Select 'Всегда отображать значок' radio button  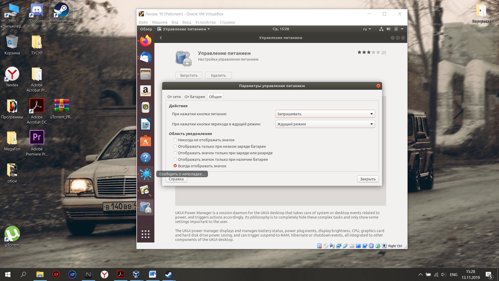click(175, 166)
